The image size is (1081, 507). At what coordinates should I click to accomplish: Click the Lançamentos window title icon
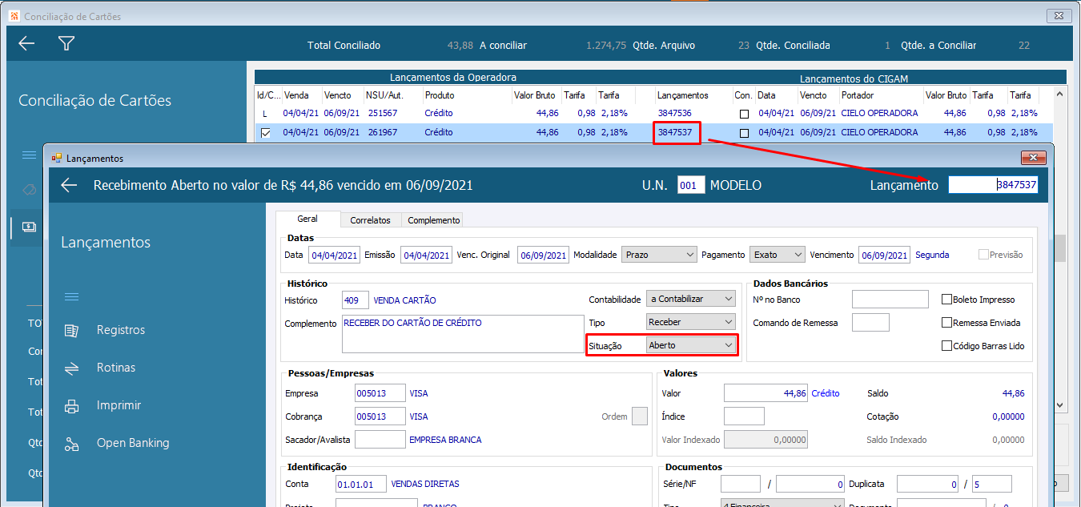56,159
